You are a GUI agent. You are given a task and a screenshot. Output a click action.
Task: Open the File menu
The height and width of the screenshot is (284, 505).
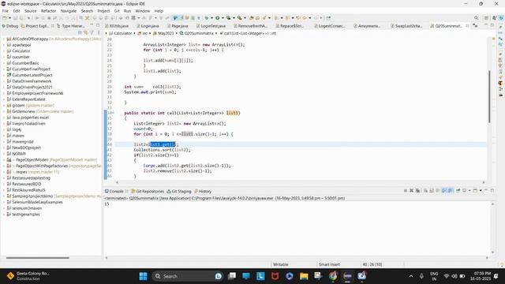6,11
